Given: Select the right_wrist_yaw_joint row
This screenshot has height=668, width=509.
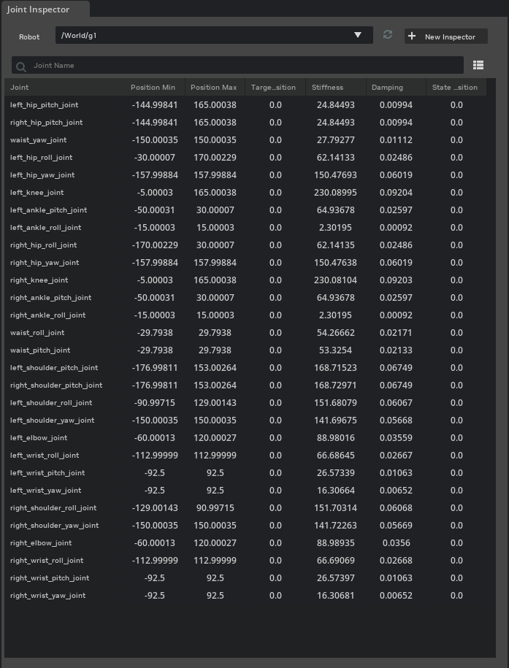Looking at the screenshot, I should [x=245, y=596].
